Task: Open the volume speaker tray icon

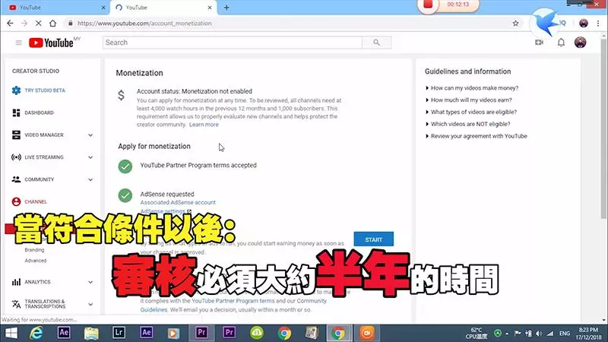Action: 539,333
